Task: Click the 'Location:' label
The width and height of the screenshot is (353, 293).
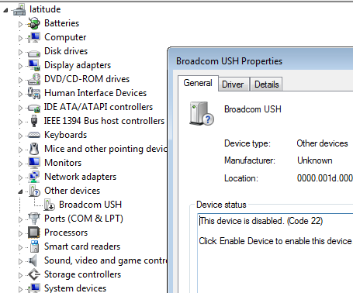Action: pyautogui.click(x=241, y=178)
